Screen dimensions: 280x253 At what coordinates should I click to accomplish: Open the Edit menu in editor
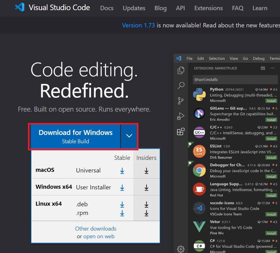pyautogui.click(x=201, y=58)
